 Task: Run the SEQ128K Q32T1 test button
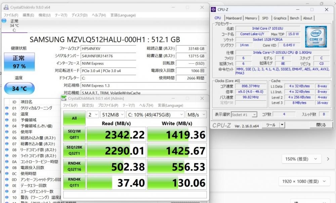pyautogui.click(x=74, y=150)
